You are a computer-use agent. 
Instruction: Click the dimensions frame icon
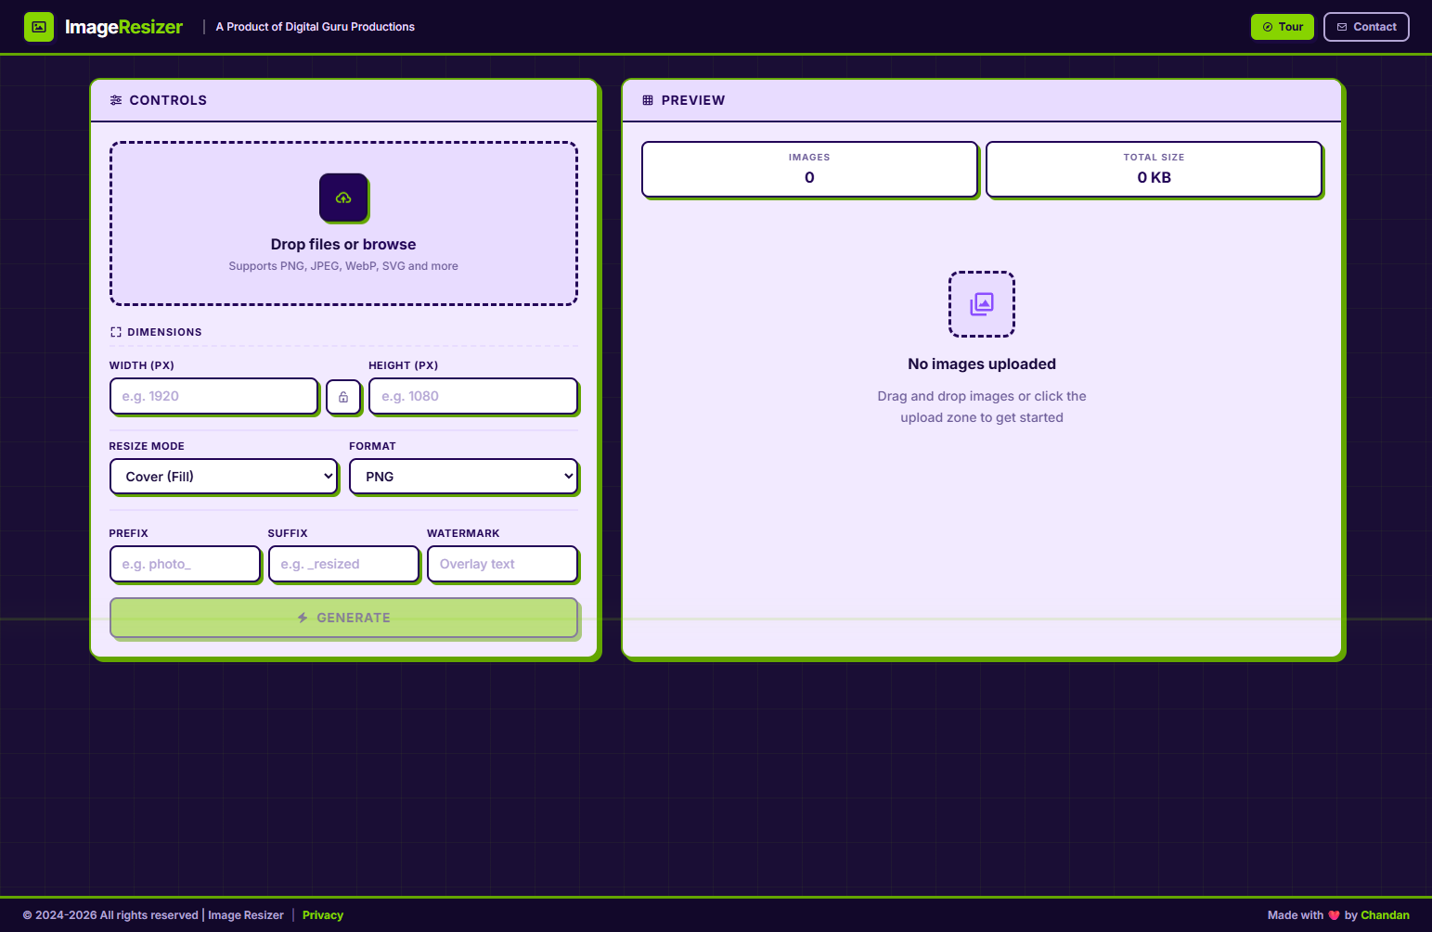click(116, 332)
